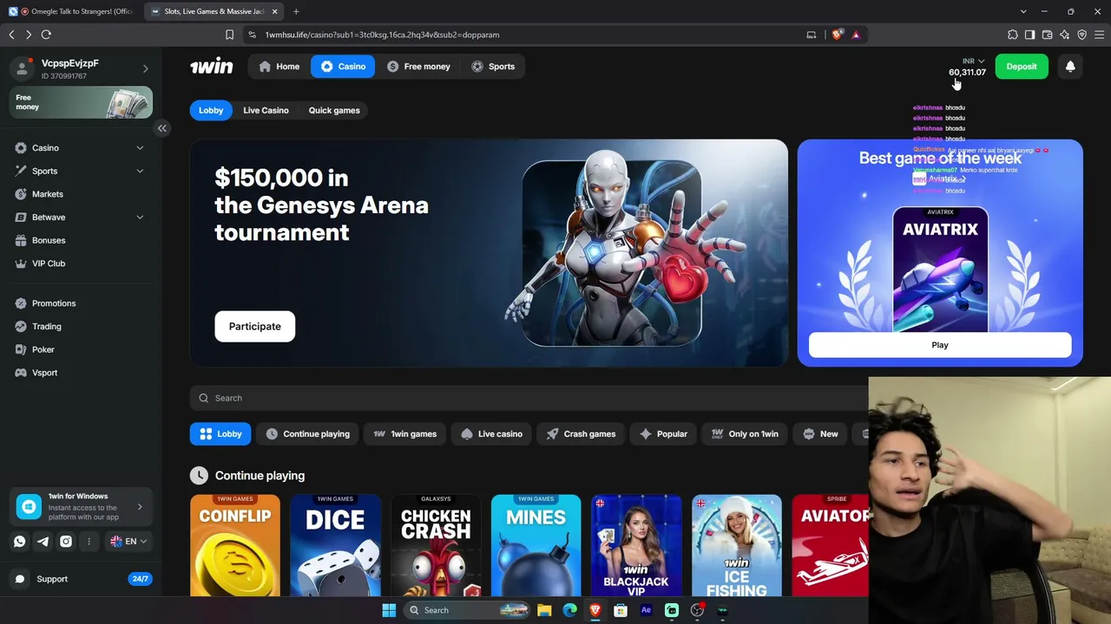Open Windows Start menu

389,610
